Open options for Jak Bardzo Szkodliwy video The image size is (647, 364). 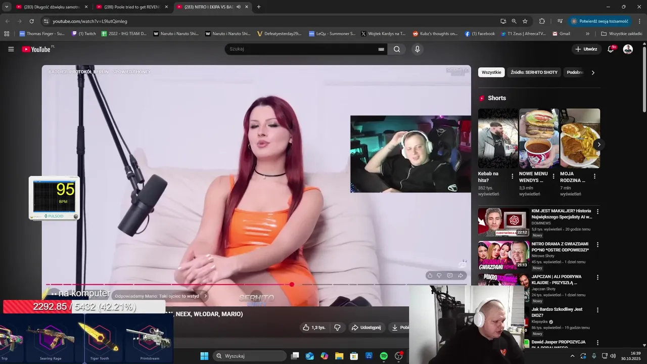(597, 310)
